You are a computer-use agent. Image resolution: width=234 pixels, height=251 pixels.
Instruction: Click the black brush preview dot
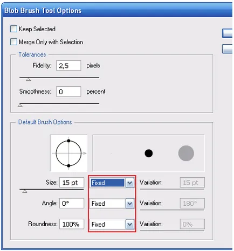pos(149,153)
